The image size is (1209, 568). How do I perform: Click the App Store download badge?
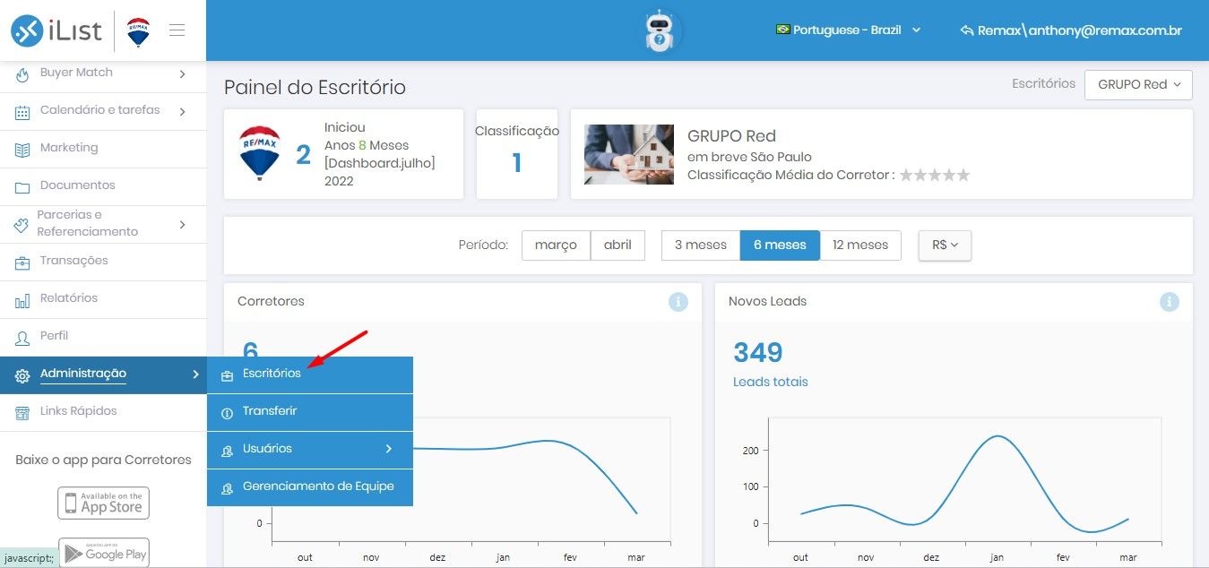click(x=103, y=503)
